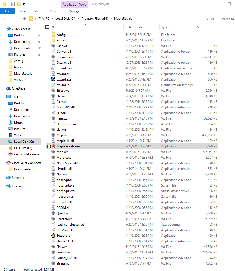Open the Home ribbon tab
This screenshot has height=271, width=235.
click(x=23, y=11)
